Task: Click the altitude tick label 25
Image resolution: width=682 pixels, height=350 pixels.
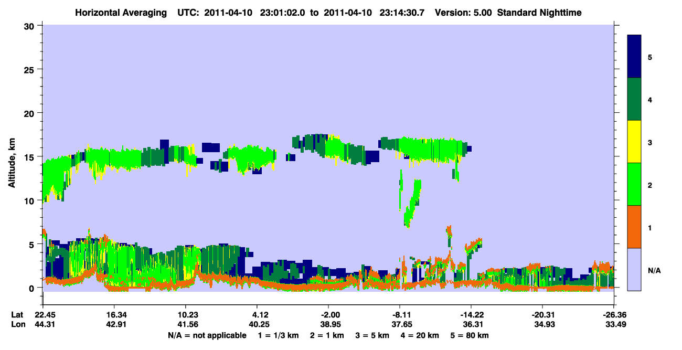Action: pos(30,69)
